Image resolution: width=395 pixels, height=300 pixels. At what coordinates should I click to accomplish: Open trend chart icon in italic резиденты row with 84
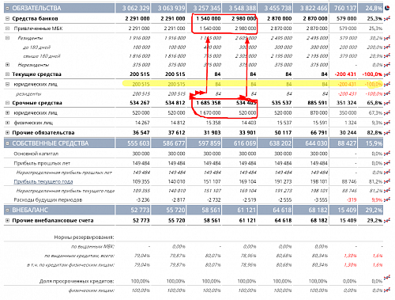pyautogui.click(x=387, y=93)
